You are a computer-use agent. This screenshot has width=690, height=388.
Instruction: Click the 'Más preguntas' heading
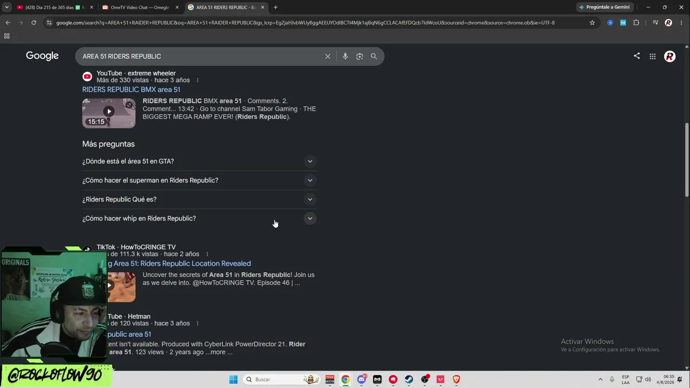point(108,144)
